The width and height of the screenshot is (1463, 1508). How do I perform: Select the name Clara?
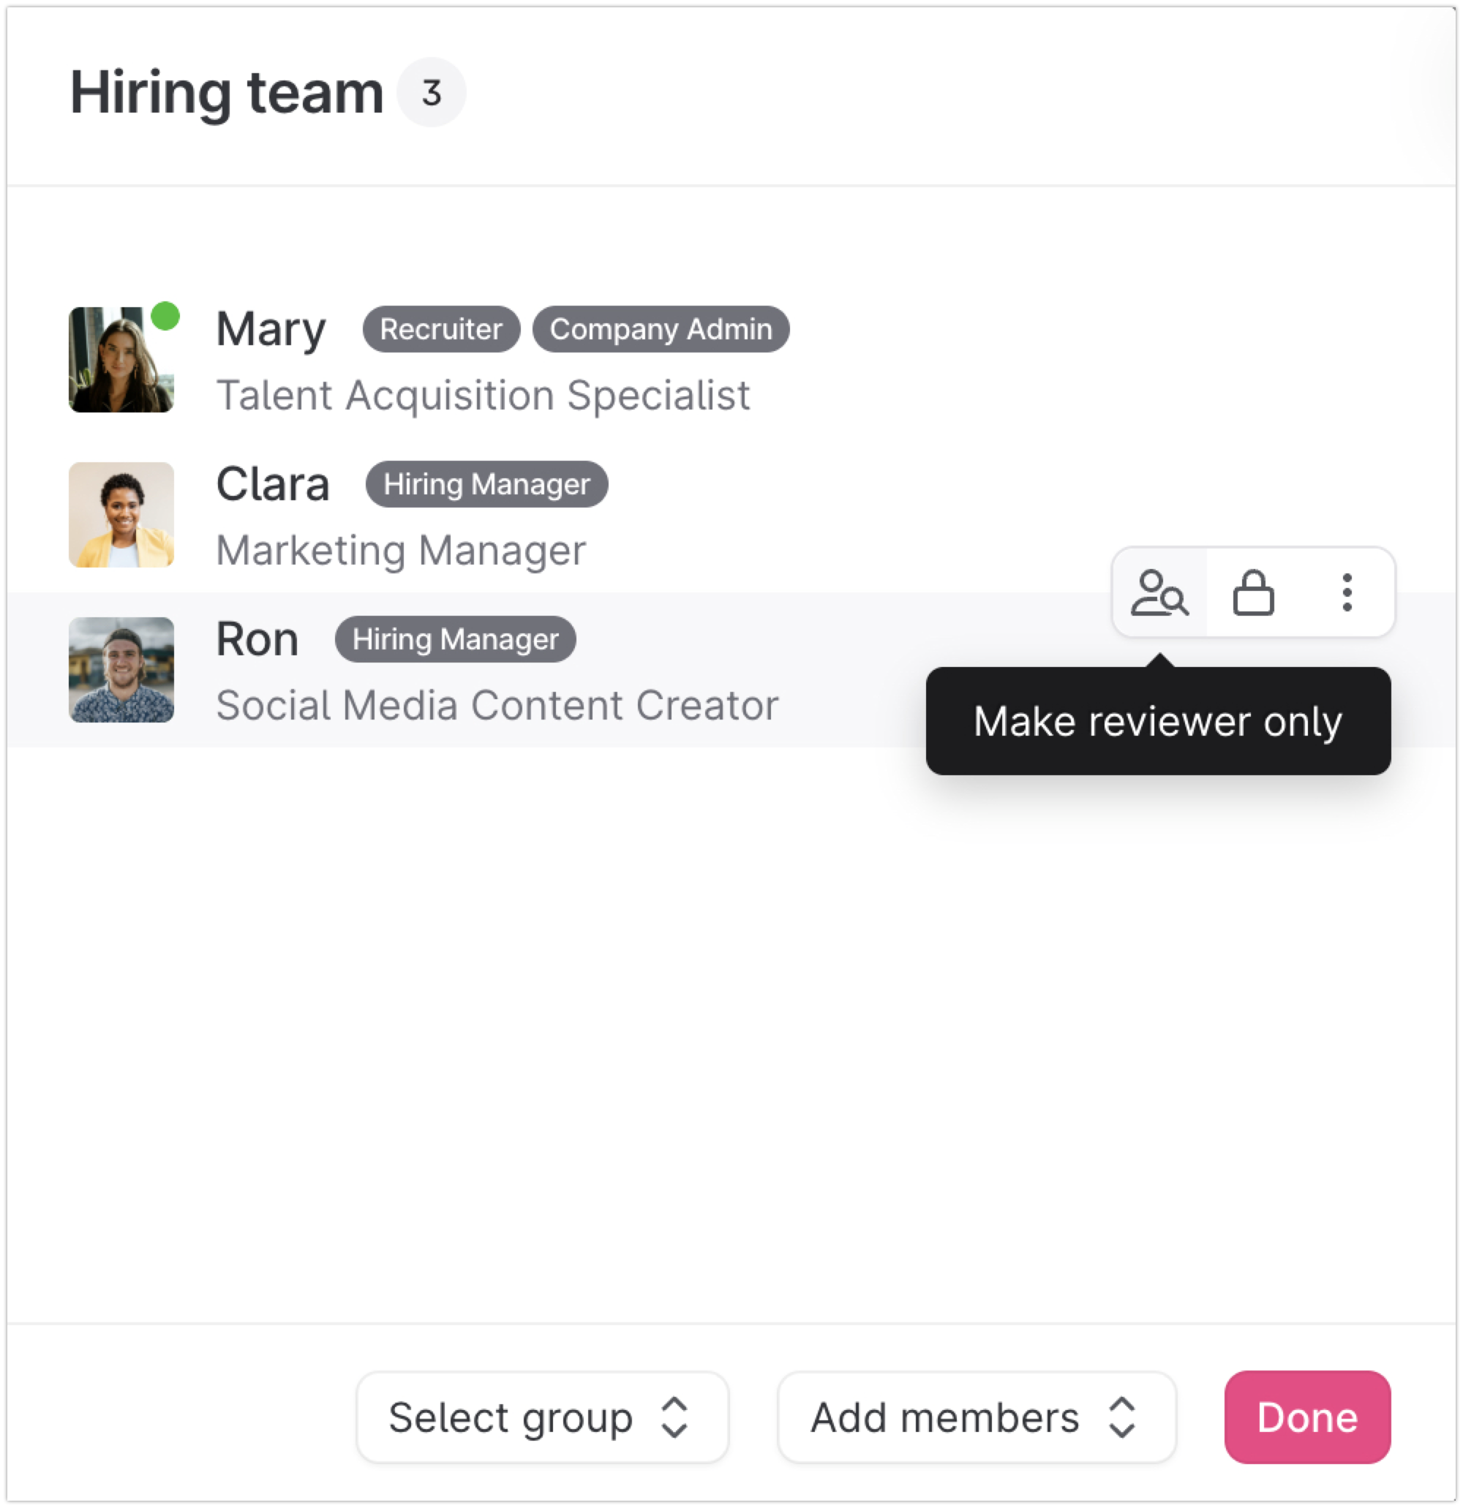point(272,484)
